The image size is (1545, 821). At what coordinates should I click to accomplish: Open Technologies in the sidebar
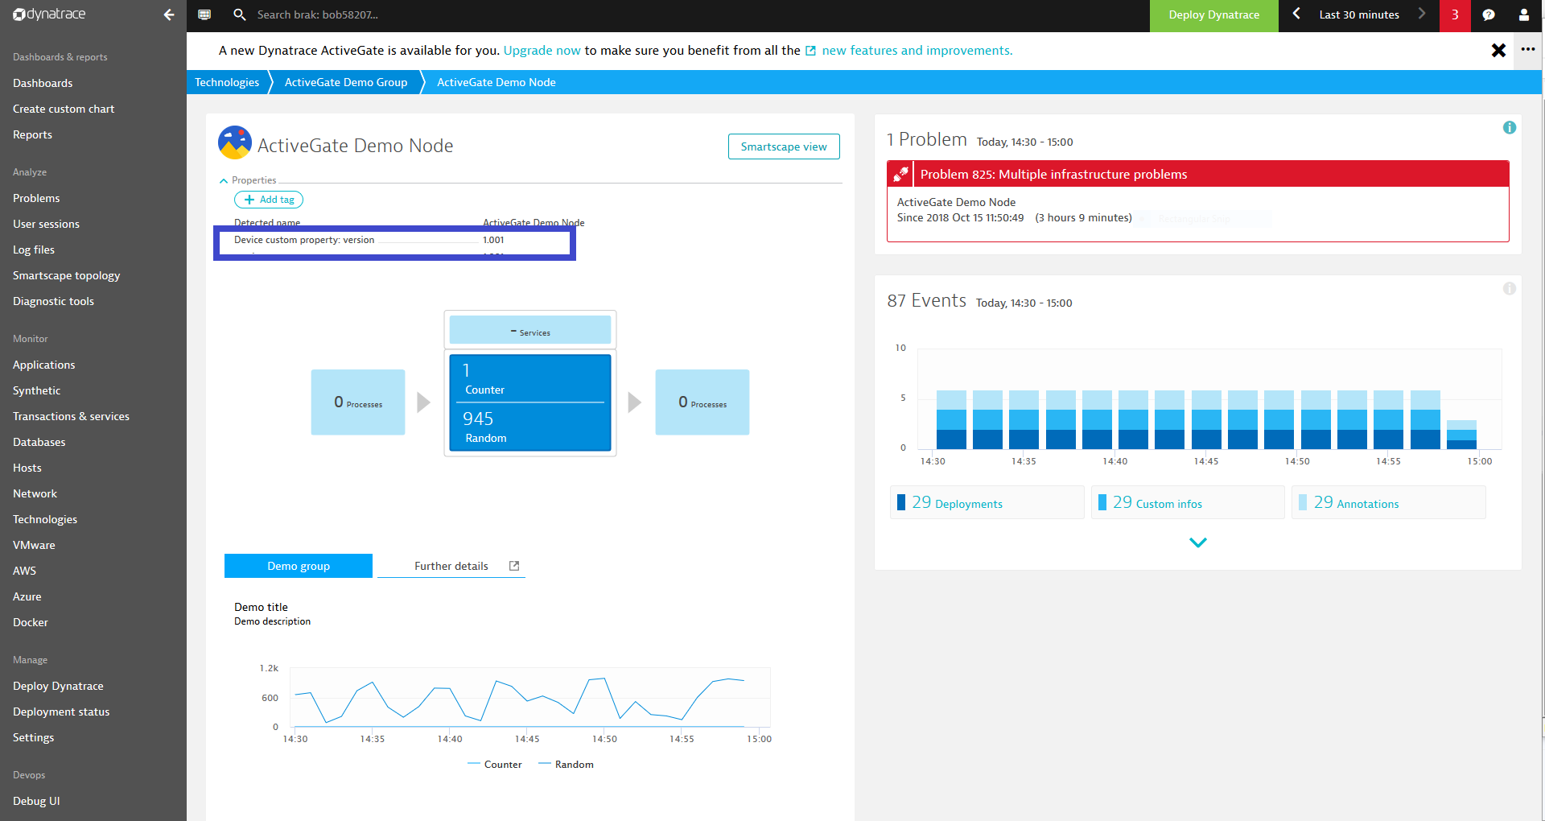click(45, 519)
